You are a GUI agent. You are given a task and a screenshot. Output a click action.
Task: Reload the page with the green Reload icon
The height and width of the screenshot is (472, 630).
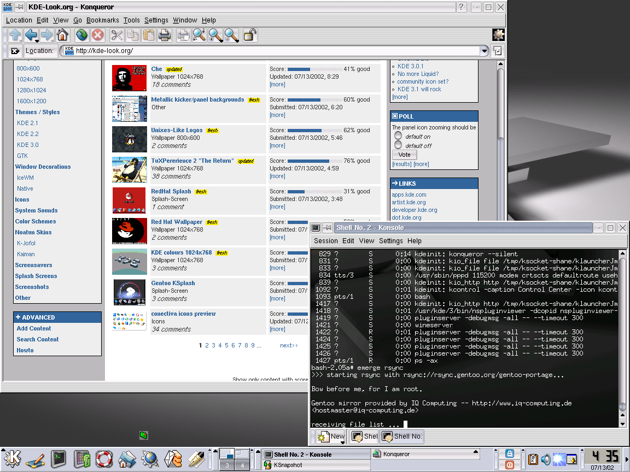click(x=81, y=36)
